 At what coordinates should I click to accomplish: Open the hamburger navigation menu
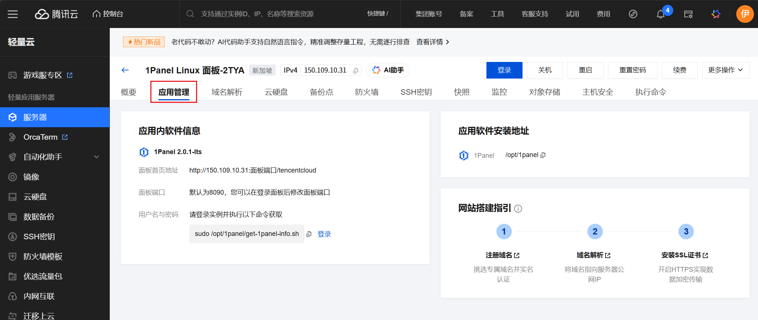(13, 14)
